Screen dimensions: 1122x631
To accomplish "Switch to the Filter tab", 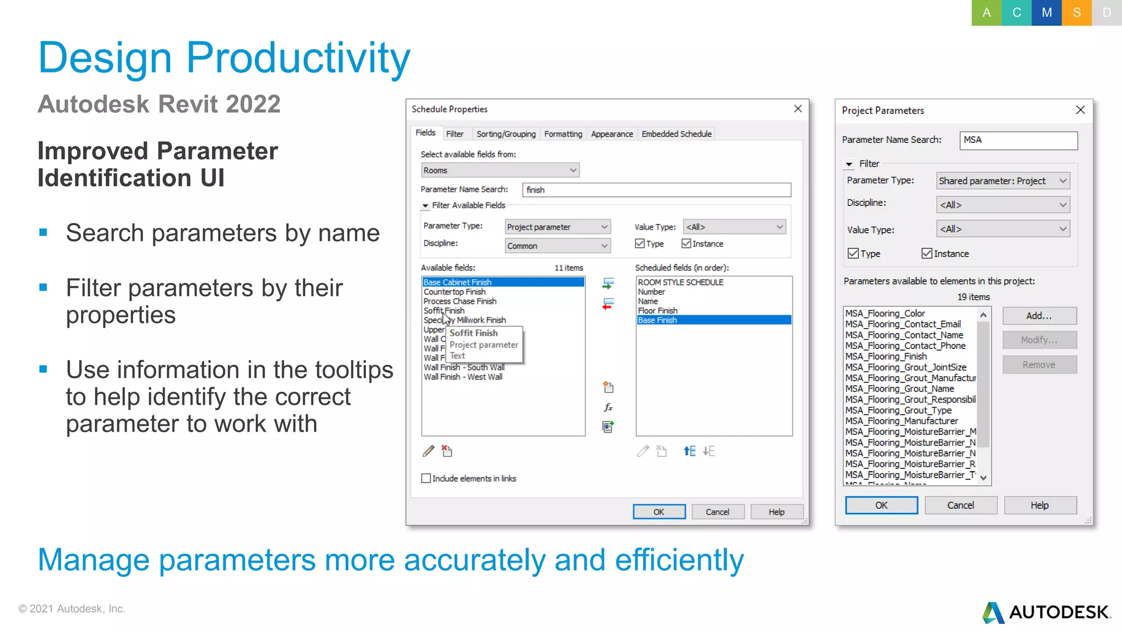I will 455,134.
